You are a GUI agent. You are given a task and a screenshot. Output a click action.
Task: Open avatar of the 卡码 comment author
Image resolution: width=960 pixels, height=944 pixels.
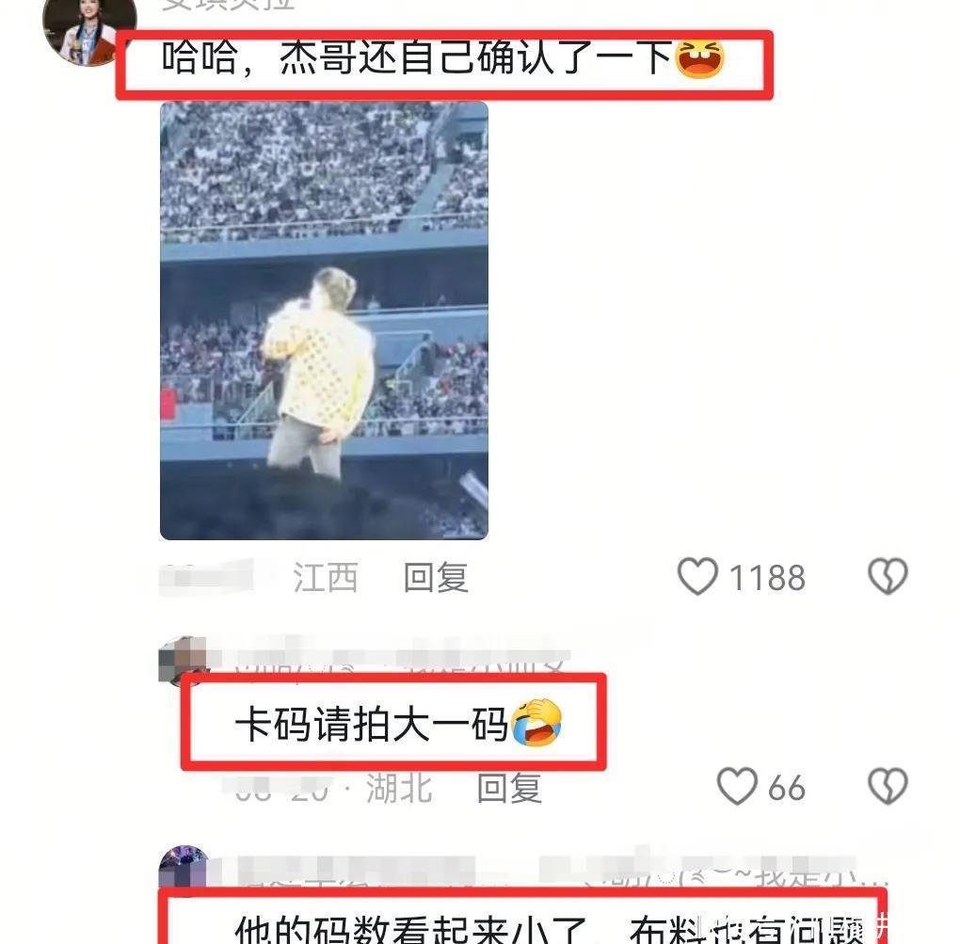click(x=183, y=660)
